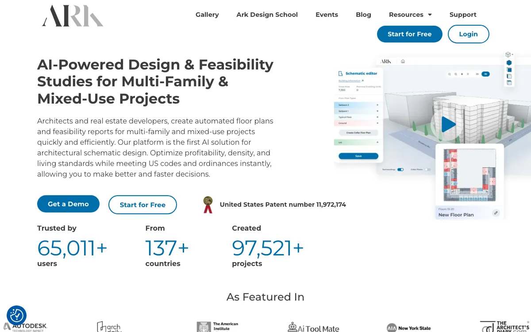Click the AI-Powered Design main headline
Image resolution: width=531 pixels, height=332 pixels.
155,81
